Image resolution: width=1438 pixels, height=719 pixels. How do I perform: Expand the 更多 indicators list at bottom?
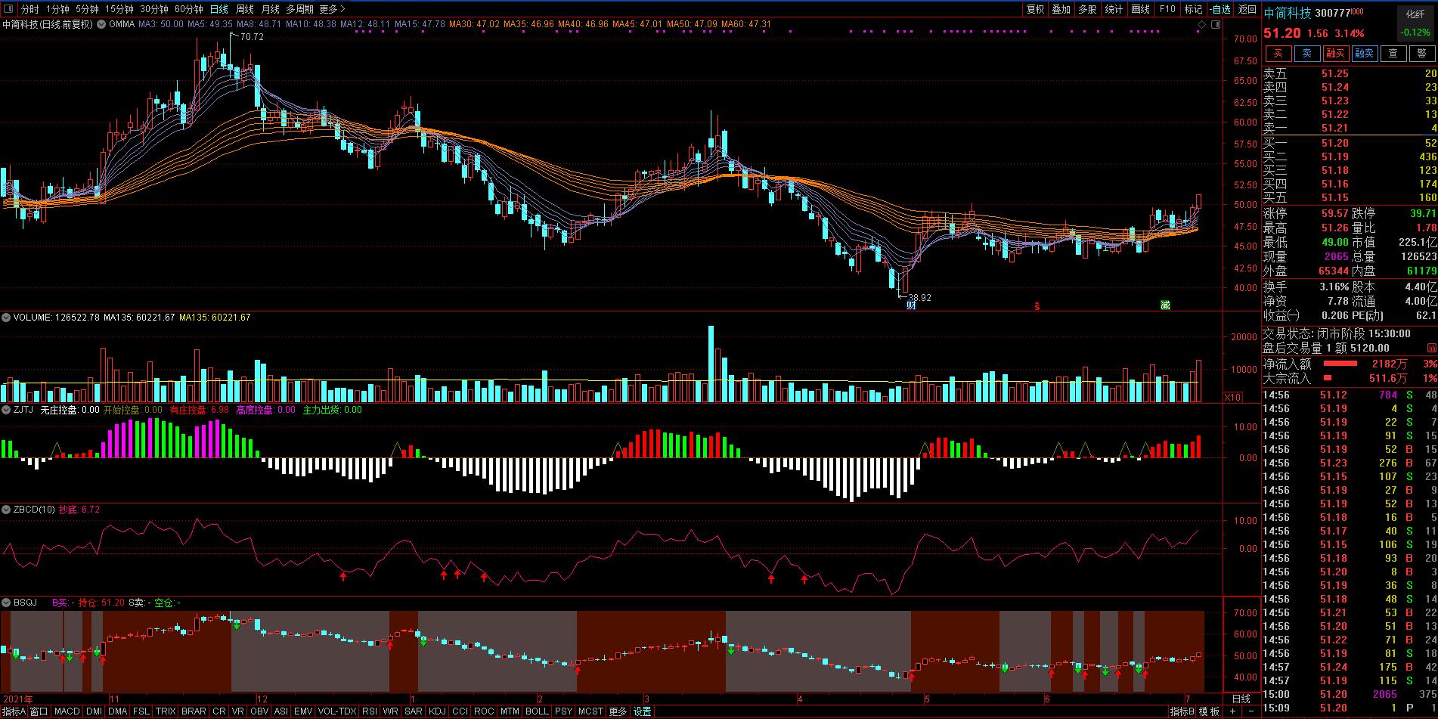618,711
